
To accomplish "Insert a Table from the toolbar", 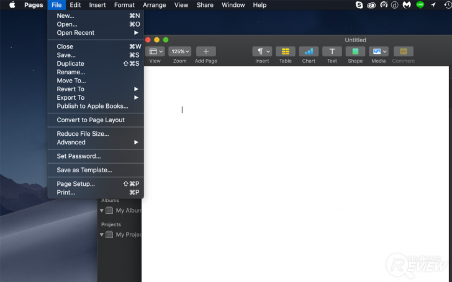I will pyautogui.click(x=286, y=51).
